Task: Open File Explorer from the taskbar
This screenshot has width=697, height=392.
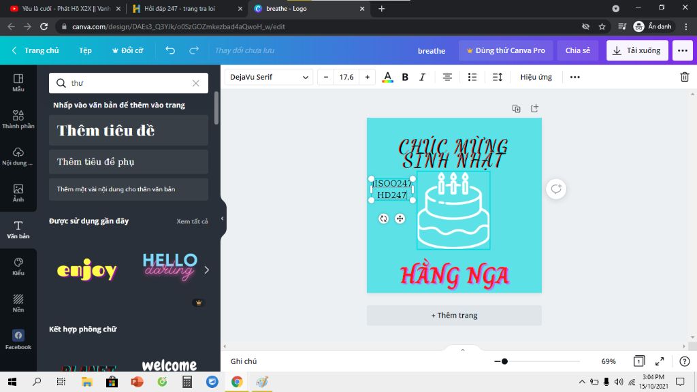Action: pos(86,382)
